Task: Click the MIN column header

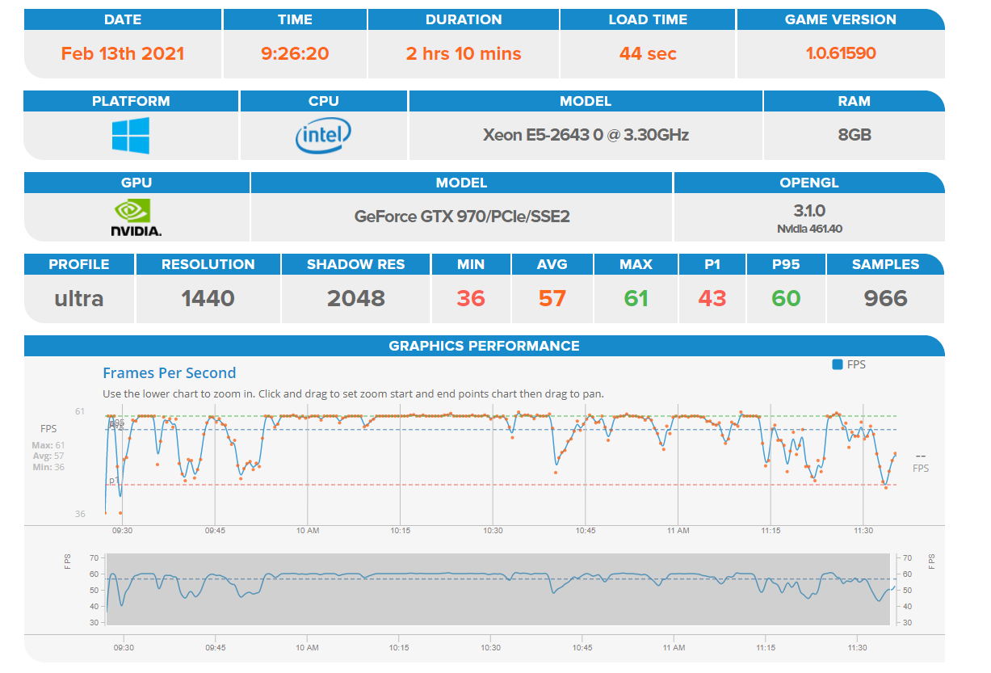Action: 471,264
